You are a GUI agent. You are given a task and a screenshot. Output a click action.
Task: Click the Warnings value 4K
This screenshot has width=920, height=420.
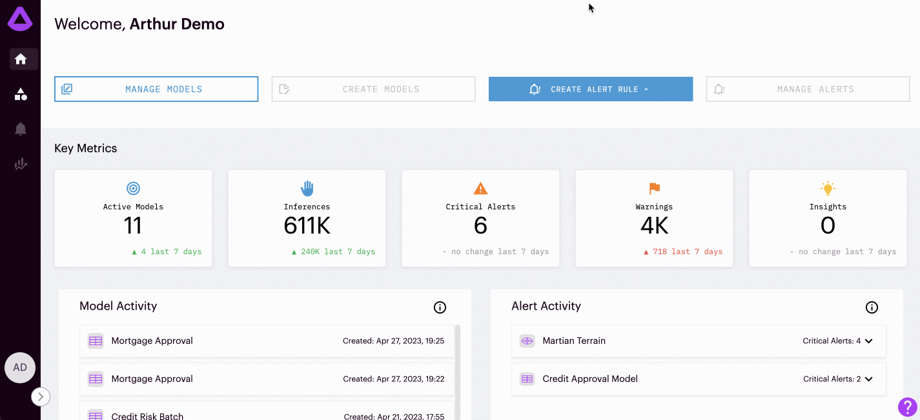pyautogui.click(x=654, y=225)
